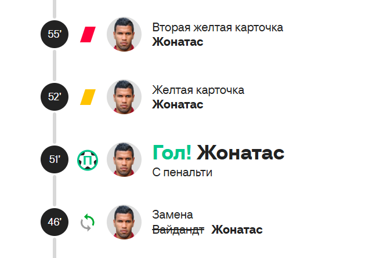This screenshot has height=258, width=373.
Task: Click Жонатас in the Замена row
Action: pyautogui.click(x=237, y=230)
